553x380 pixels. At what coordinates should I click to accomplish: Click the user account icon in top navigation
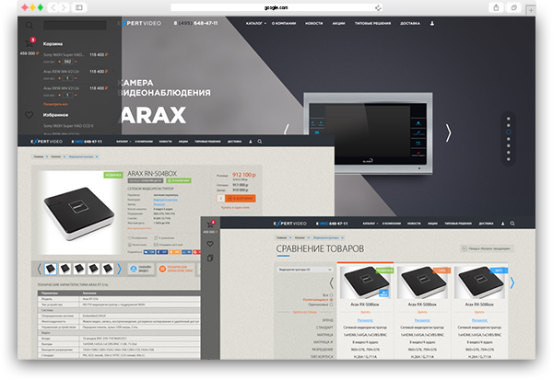(x=430, y=24)
